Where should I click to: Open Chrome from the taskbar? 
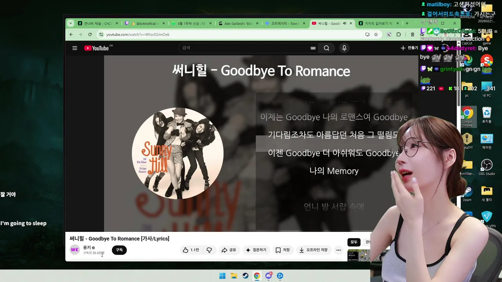tap(257, 276)
